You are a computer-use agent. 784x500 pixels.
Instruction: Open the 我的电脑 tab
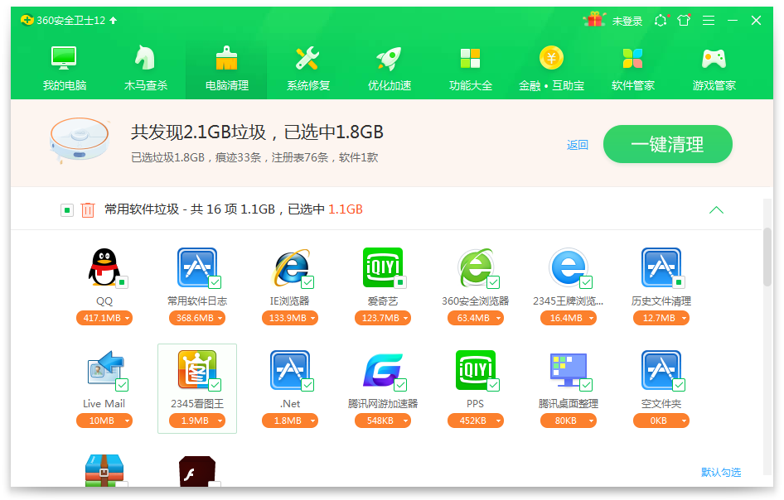tap(65, 69)
